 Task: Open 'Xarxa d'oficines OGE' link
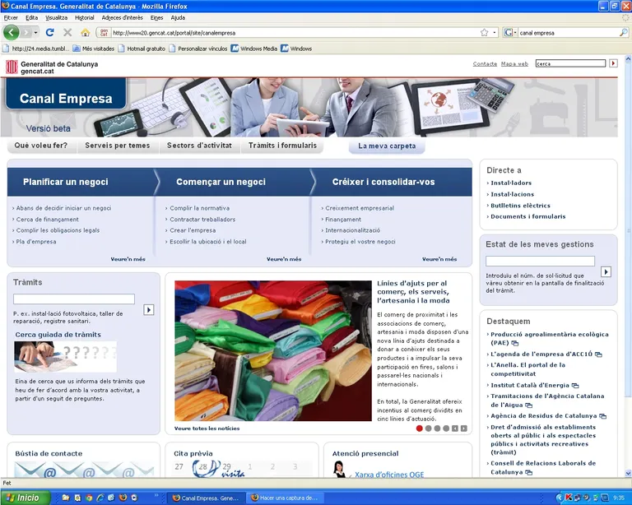click(389, 475)
